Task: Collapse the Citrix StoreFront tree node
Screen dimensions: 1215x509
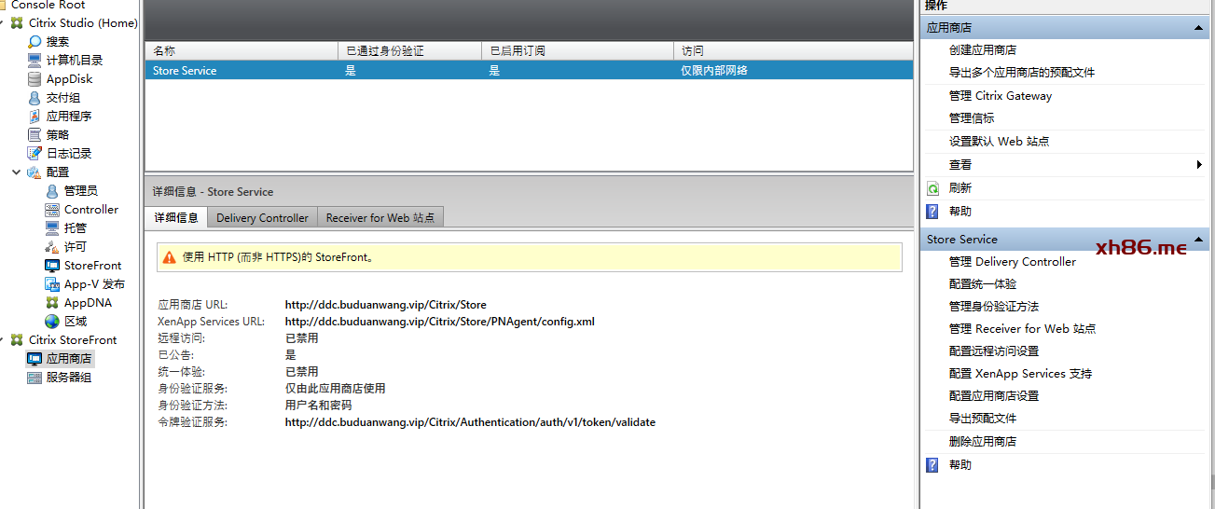Action: [x=4, y=339]
